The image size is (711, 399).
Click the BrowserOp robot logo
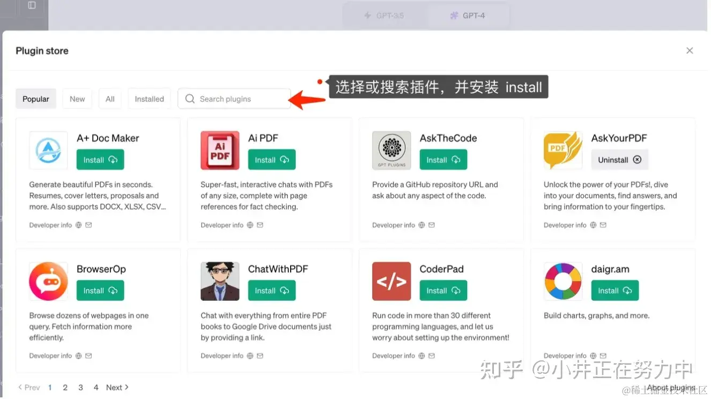[48, 282]
